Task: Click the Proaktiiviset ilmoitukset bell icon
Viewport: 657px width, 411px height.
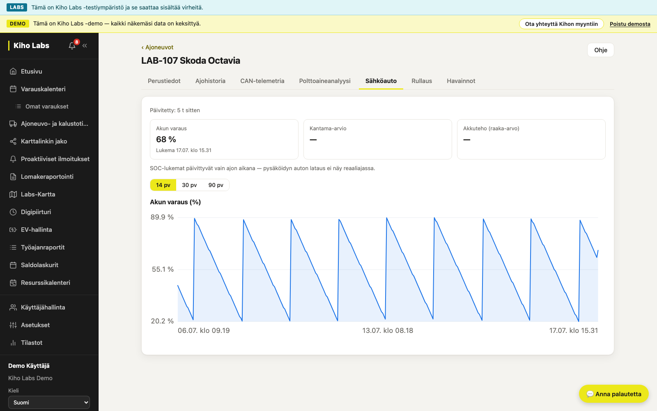Action: pyautogui.click(x=13, y=159)
